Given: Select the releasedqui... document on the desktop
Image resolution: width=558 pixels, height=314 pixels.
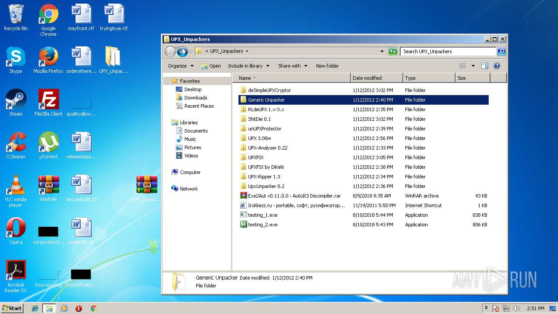Looking at the screenshot, I should click(x=81, y=146).
